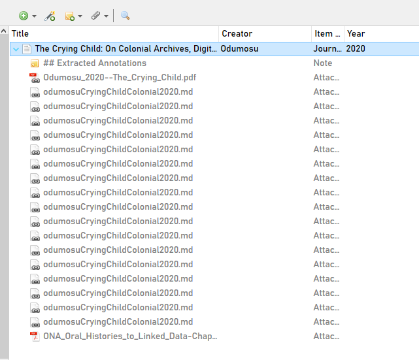
Task: Sort by the Title column header
Action: 114,34
